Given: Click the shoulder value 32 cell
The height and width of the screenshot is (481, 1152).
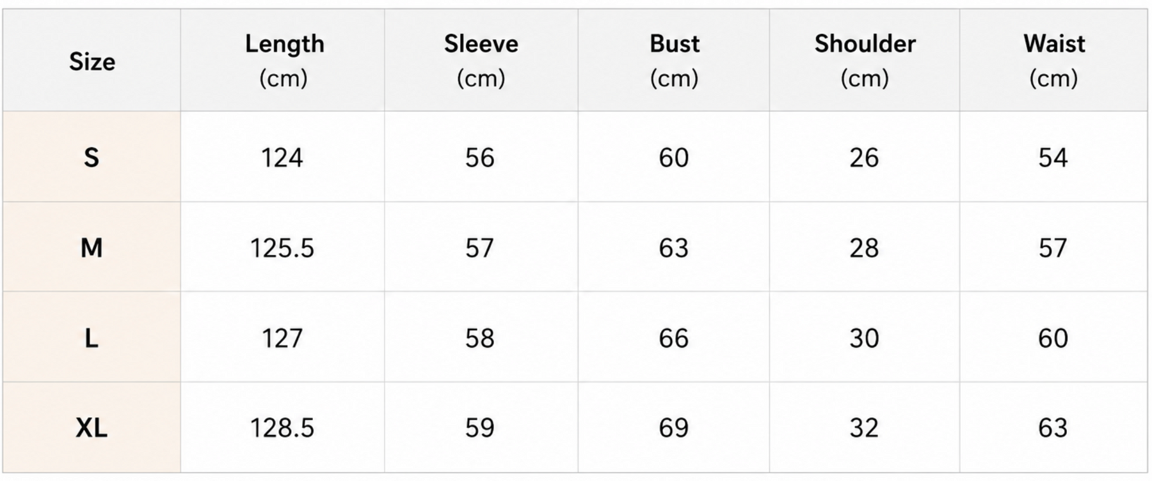Looking at the screenshot, I should click(865, 427).
